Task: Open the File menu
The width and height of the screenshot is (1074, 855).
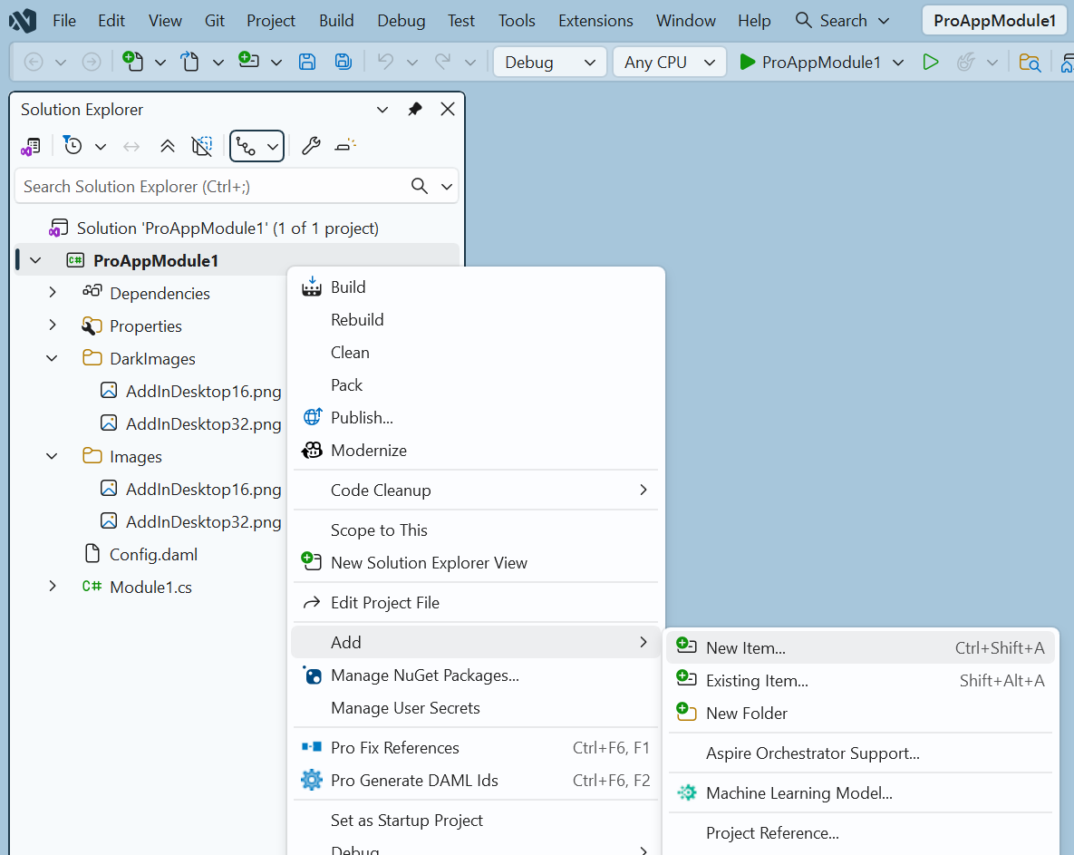Action: [64, 21]
